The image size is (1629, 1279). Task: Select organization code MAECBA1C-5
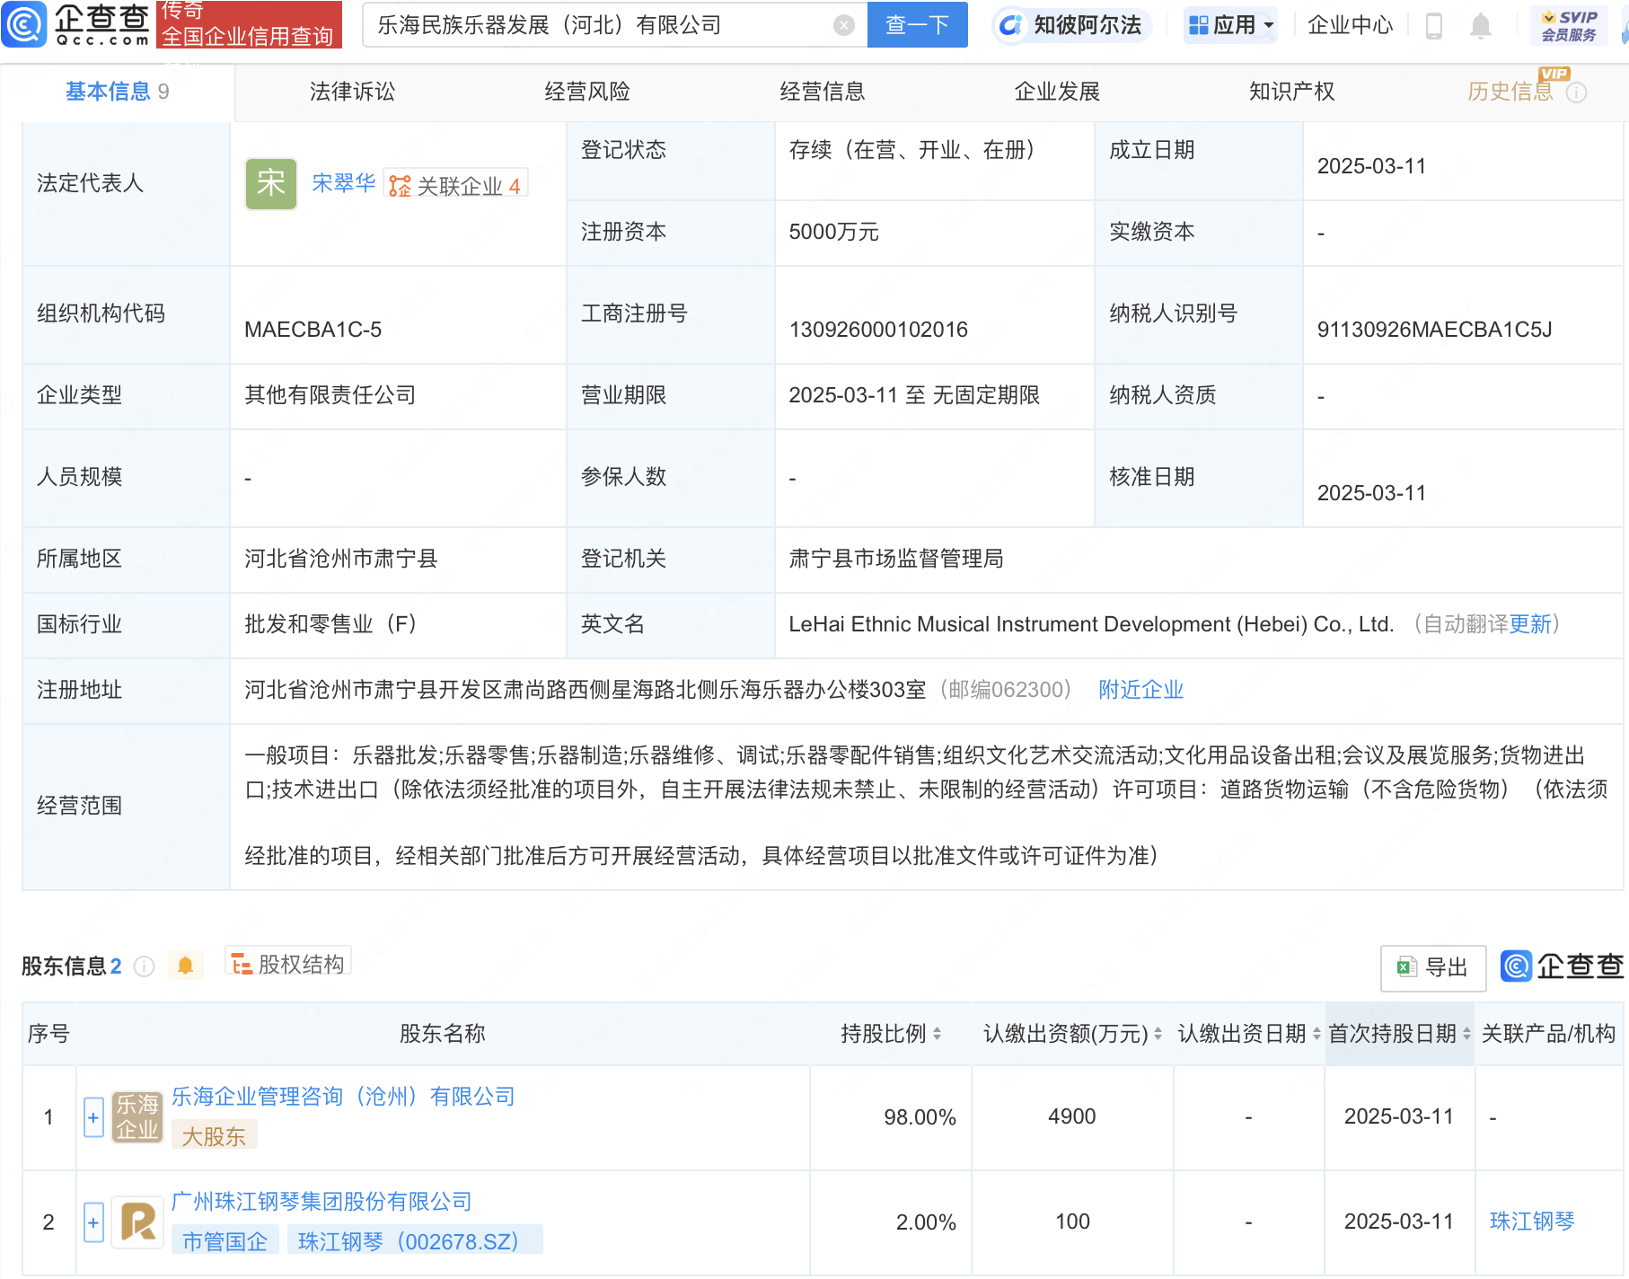313,330
